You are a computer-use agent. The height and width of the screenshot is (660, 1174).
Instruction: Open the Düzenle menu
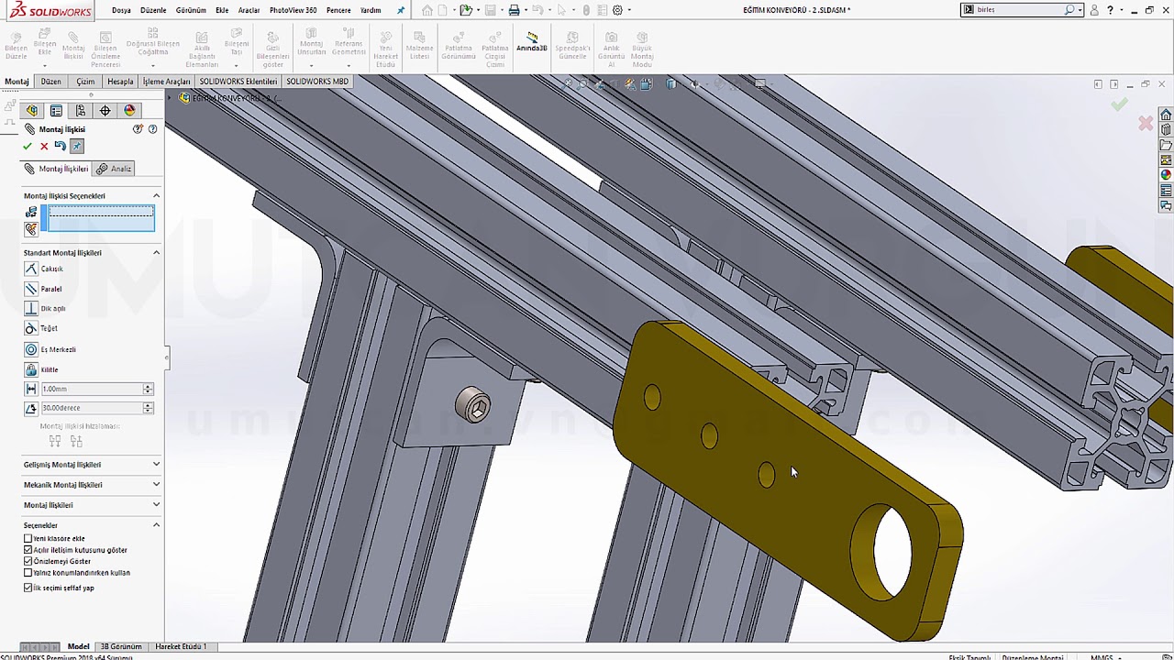[153, 10]
